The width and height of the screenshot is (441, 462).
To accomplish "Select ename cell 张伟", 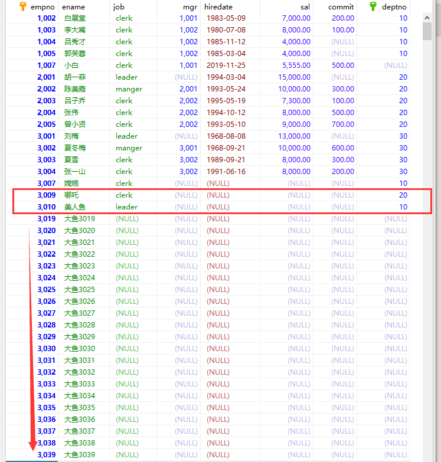I will click(84, 113).
